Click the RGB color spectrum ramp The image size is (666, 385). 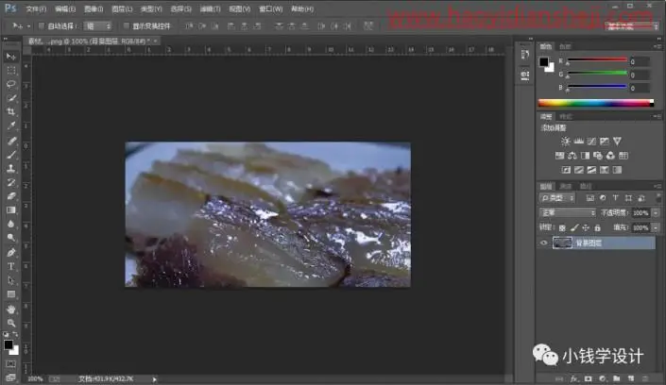click(595, 103)
